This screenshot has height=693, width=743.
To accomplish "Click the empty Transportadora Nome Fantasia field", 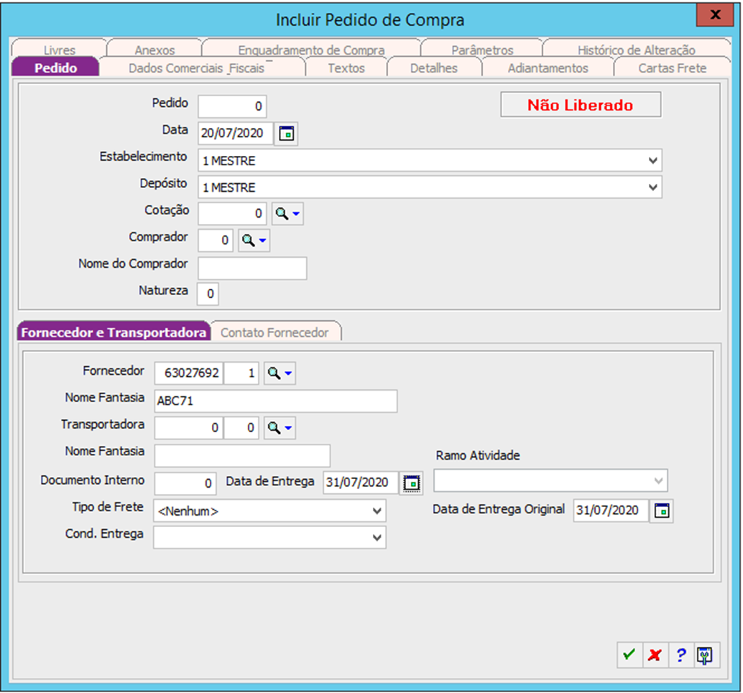I will click(x=242, y=456).
